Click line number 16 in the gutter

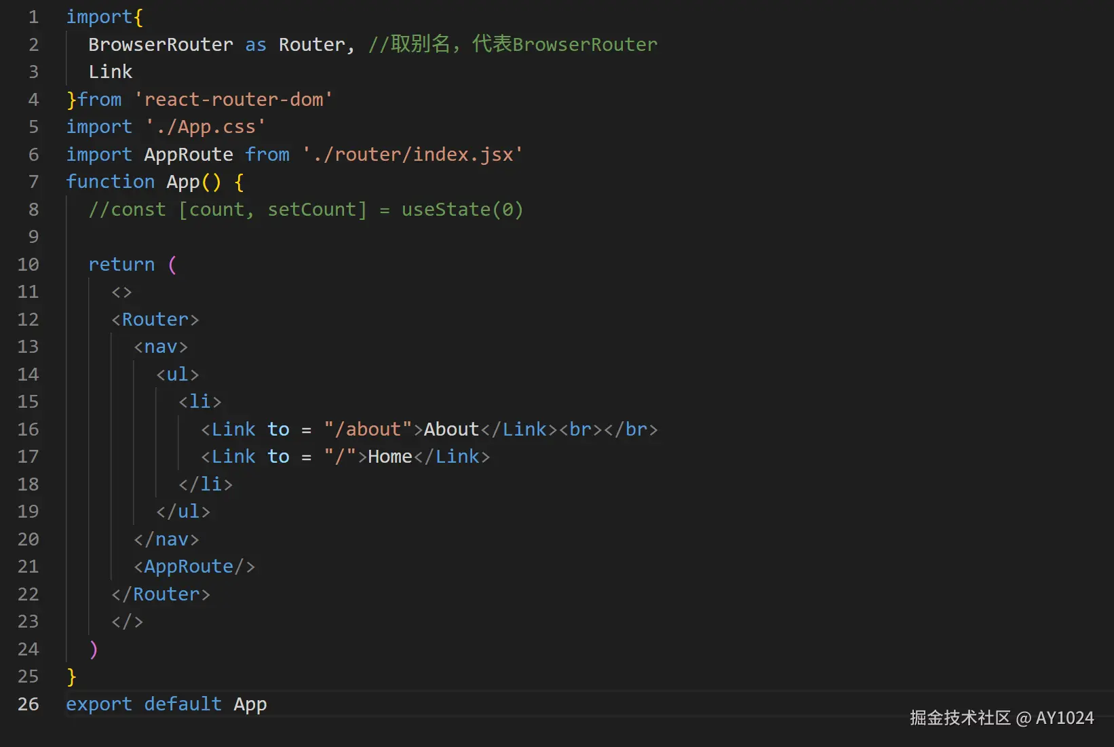(x=28, y=429)
